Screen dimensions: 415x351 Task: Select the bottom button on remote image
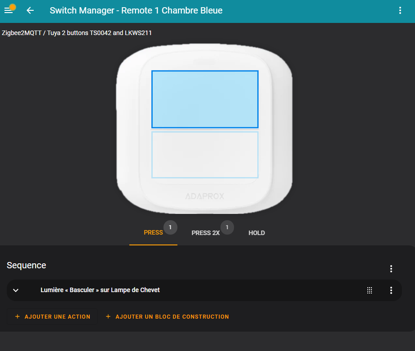[x=205, y=155]
